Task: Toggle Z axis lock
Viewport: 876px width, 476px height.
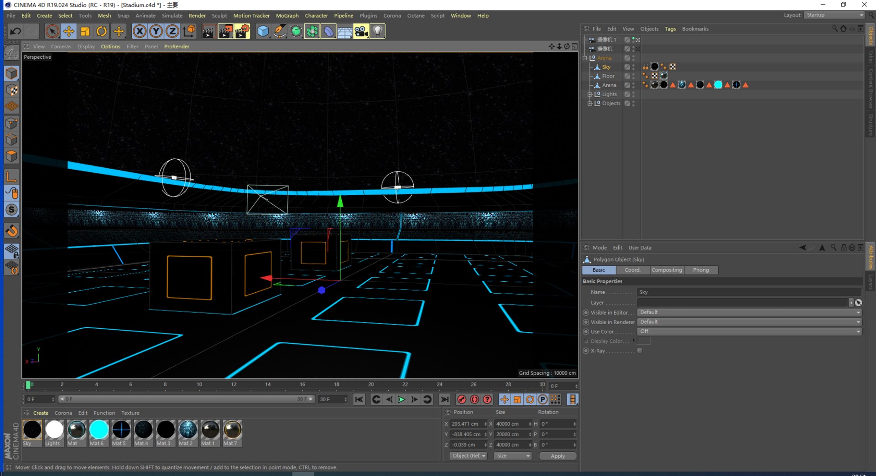Action: (x=172, y=31)
